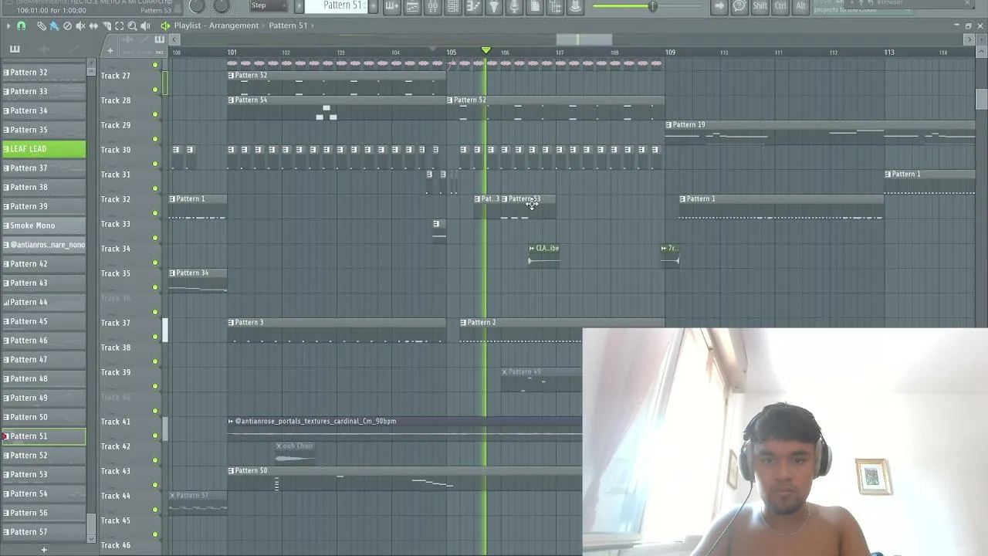This screenshot has width=988, height=556.
Task: Adjust the green slider in top bar
Action: [652, 6]
